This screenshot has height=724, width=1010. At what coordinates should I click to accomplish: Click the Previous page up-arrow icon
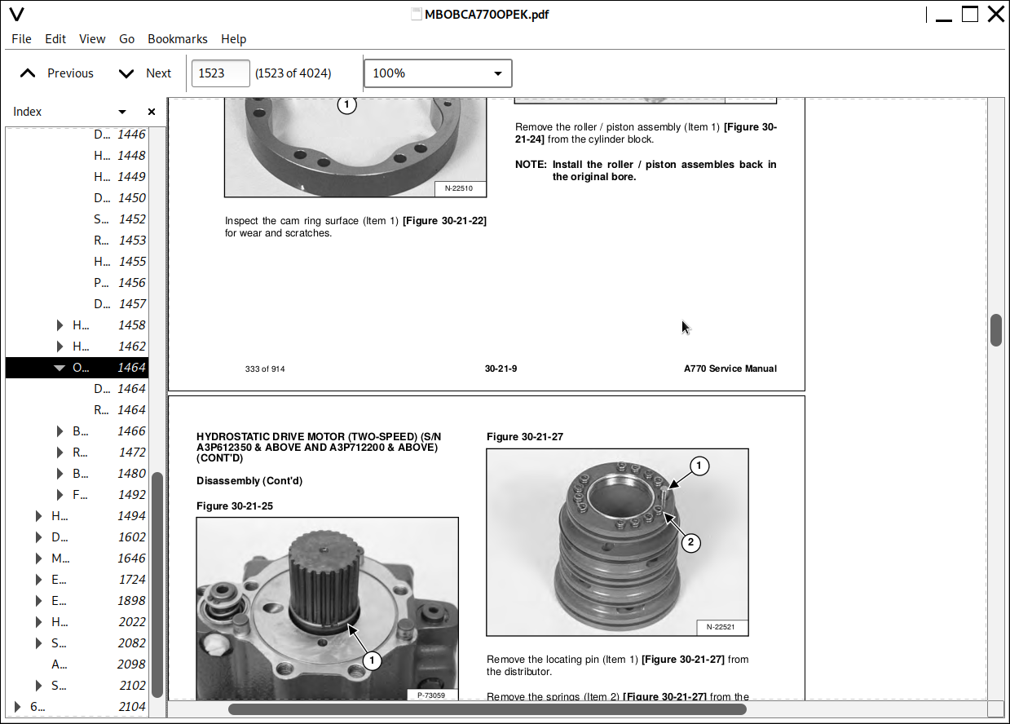coord(28,73)
